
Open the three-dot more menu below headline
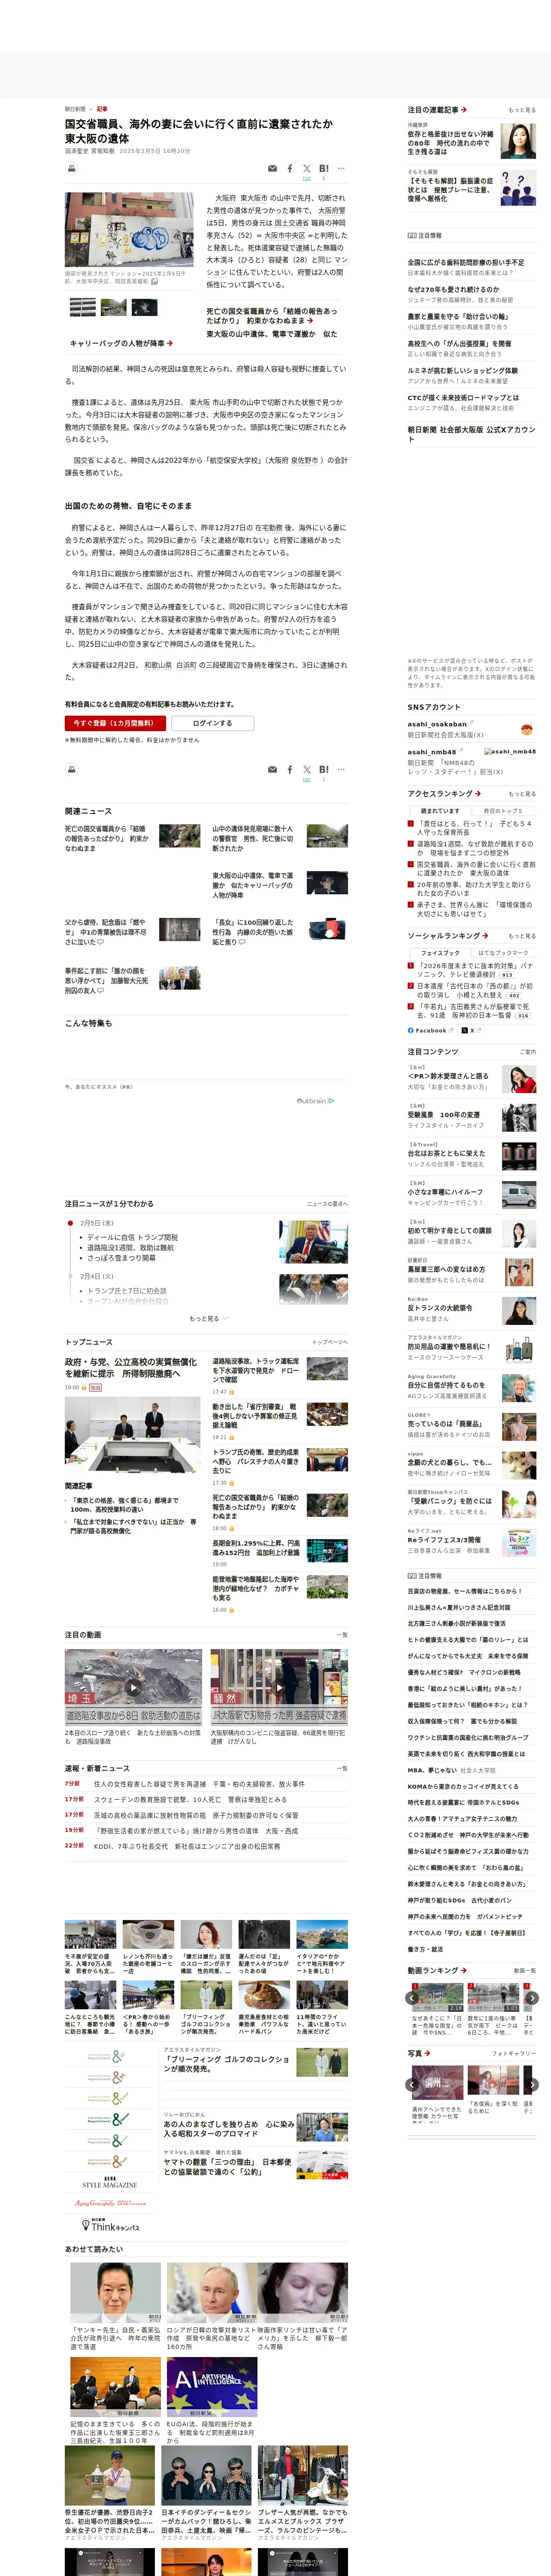tap(341, 168)
